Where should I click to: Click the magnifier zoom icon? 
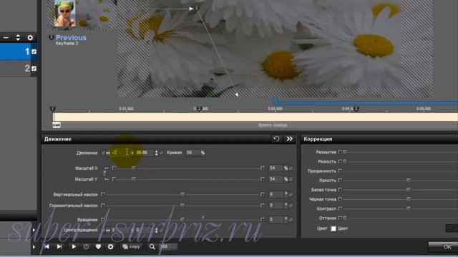pyautogui.click(x=152, y=247)
